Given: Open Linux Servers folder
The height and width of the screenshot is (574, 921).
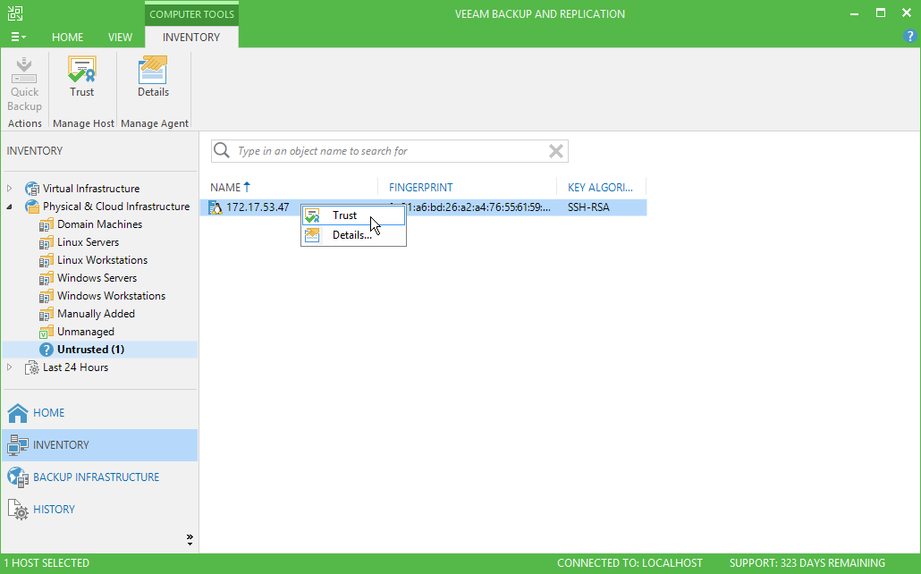Looking at the screenshot, I should pos(89,242).
